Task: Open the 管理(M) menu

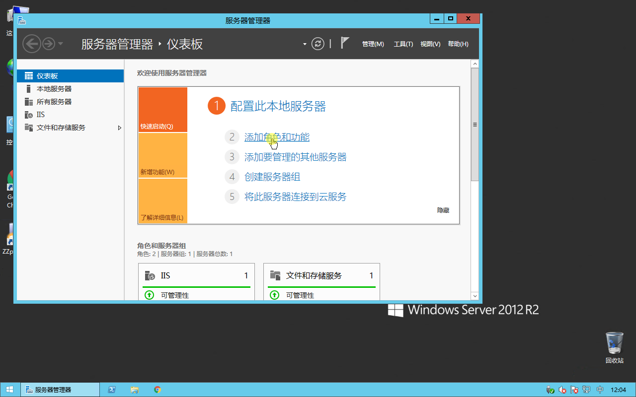Action: 373,44
